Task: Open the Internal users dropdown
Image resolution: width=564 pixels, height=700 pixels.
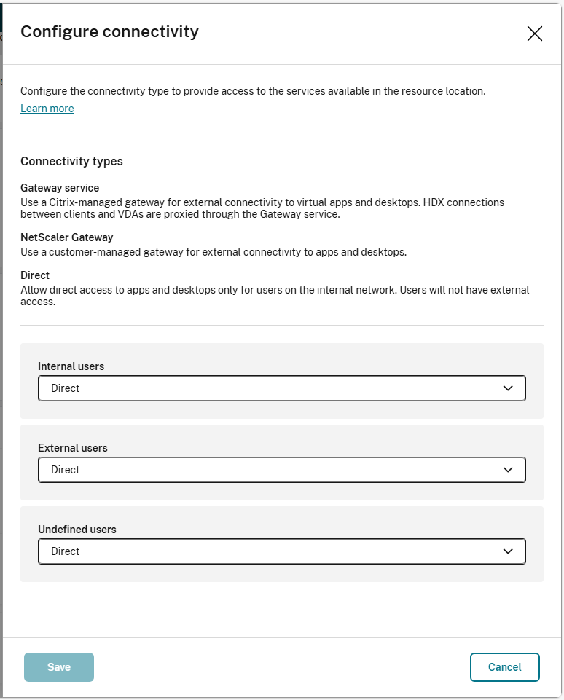Action: tap(281, 388)
